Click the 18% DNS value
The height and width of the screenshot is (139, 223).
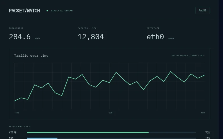pos(207,138)
